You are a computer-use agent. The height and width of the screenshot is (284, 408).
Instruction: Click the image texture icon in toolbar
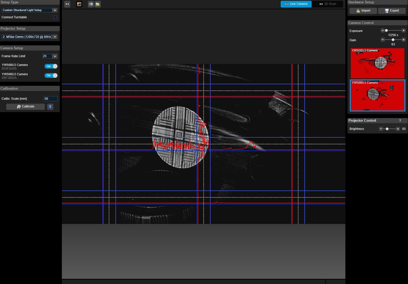click(79, 4)
